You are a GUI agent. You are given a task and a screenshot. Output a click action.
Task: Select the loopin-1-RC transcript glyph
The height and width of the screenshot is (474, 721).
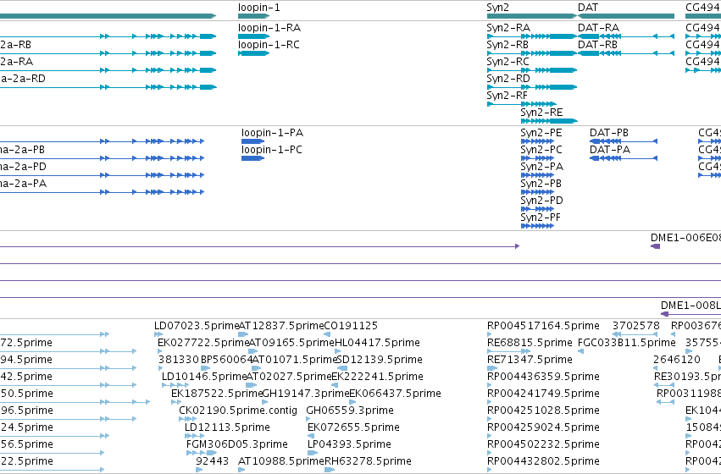254,53
